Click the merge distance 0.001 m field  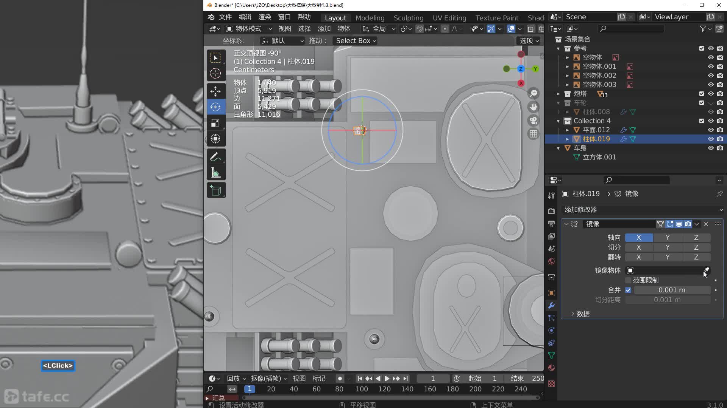click(x=672, y=290)
